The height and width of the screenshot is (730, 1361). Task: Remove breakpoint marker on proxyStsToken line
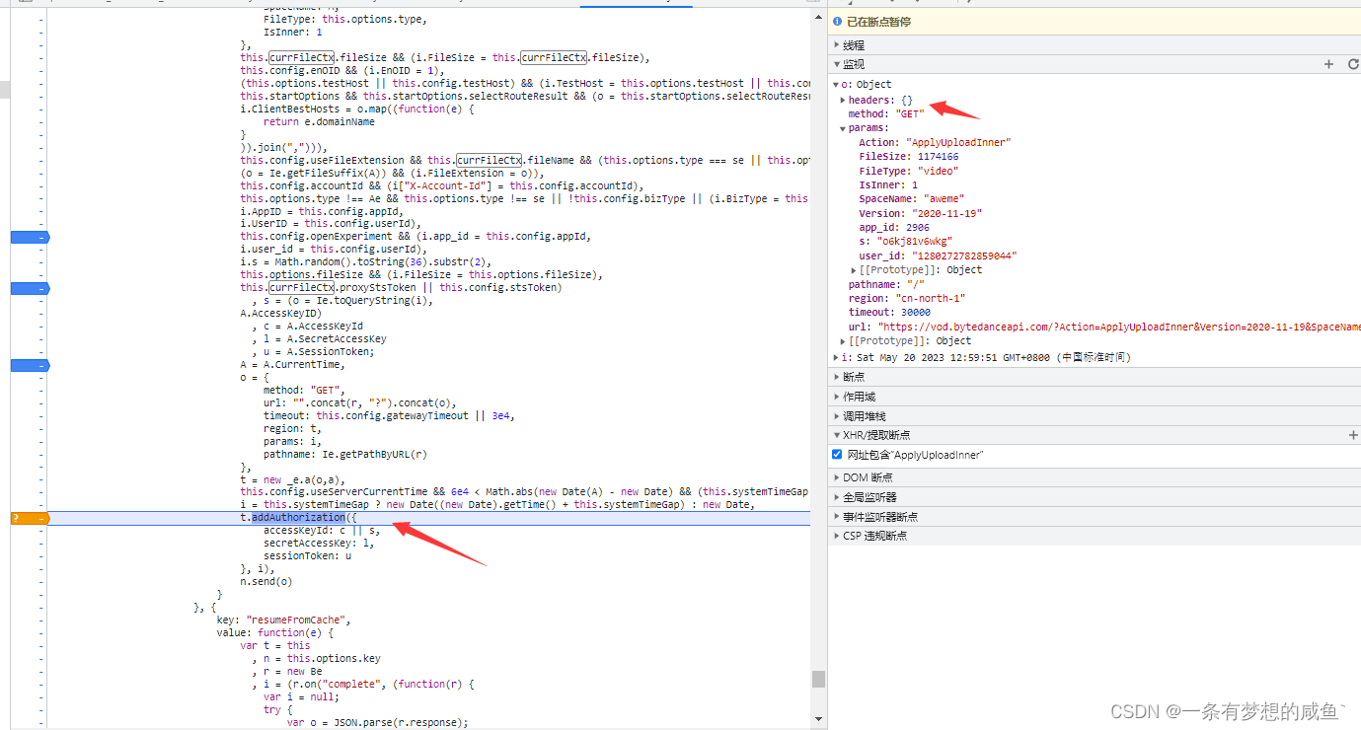29,288
